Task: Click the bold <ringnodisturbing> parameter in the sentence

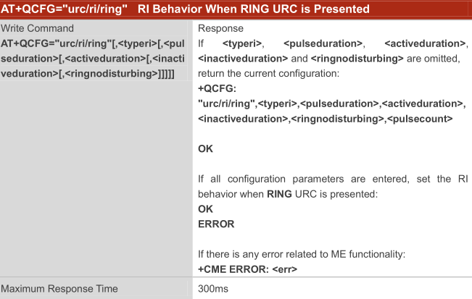Action: [354, 57]
